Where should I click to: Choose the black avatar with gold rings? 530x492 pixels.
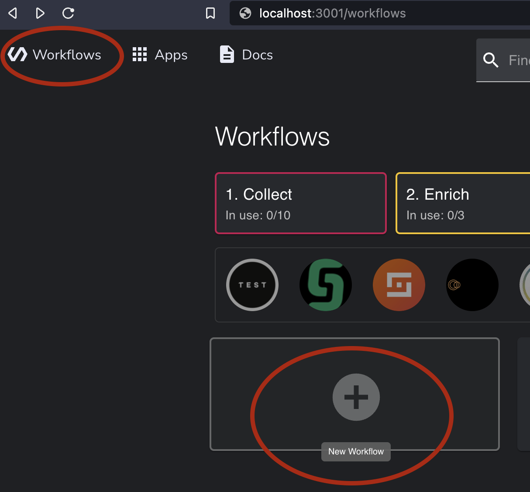click(472, 285)
